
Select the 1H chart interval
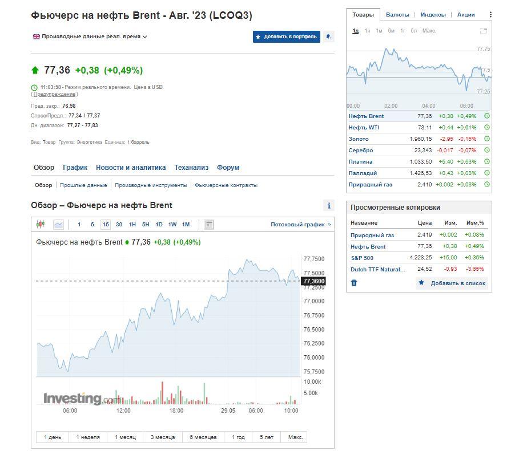[x=132, y=225]
